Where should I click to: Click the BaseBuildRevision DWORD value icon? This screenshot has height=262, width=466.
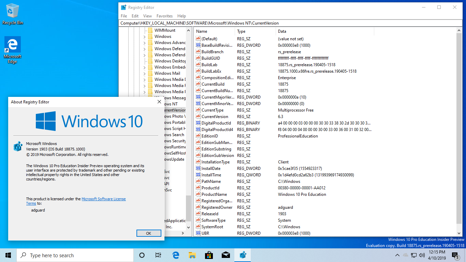coord(198,45)
